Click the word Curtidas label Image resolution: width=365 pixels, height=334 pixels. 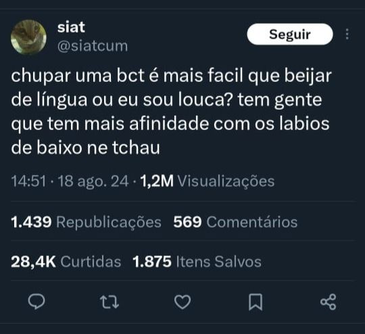(91, 262)
